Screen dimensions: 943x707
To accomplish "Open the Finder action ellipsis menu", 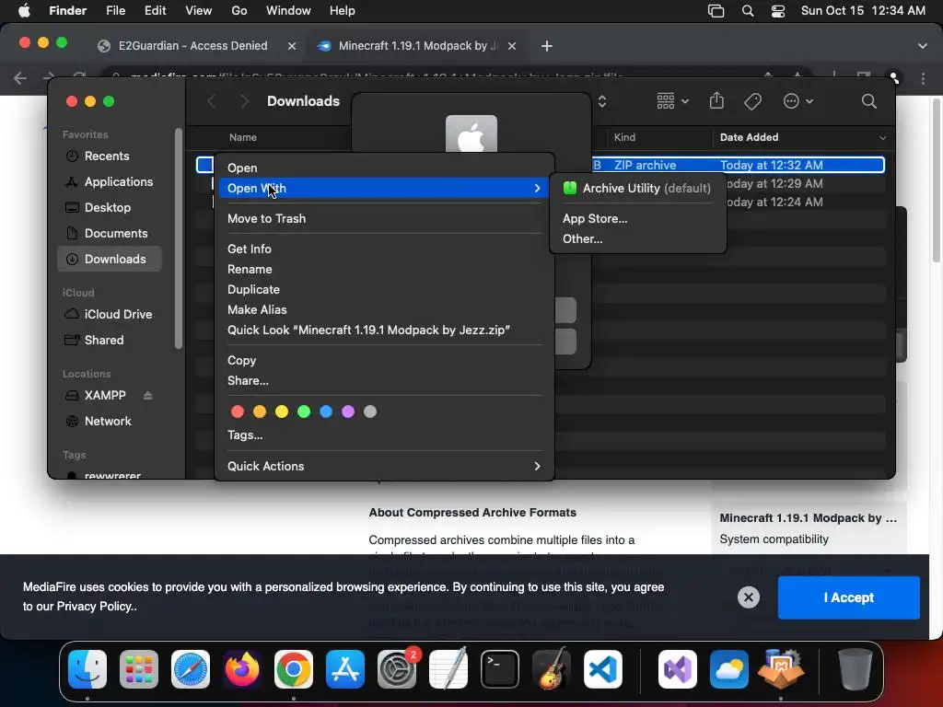I will pos(798,101).
